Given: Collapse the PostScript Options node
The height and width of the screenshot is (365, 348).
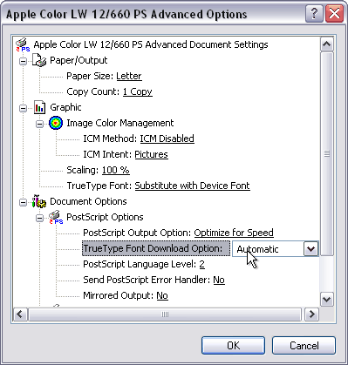Looking at the screenshot, I should (x=39, y=218).
